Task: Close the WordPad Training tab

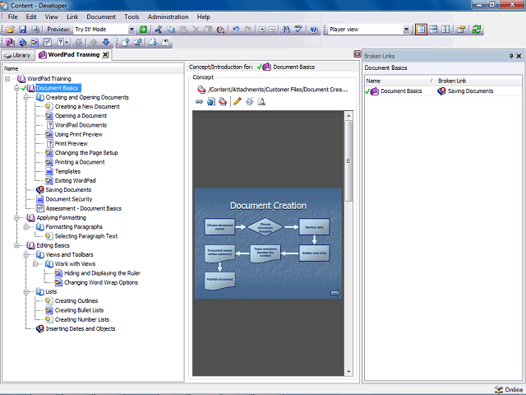Action: 105,55
